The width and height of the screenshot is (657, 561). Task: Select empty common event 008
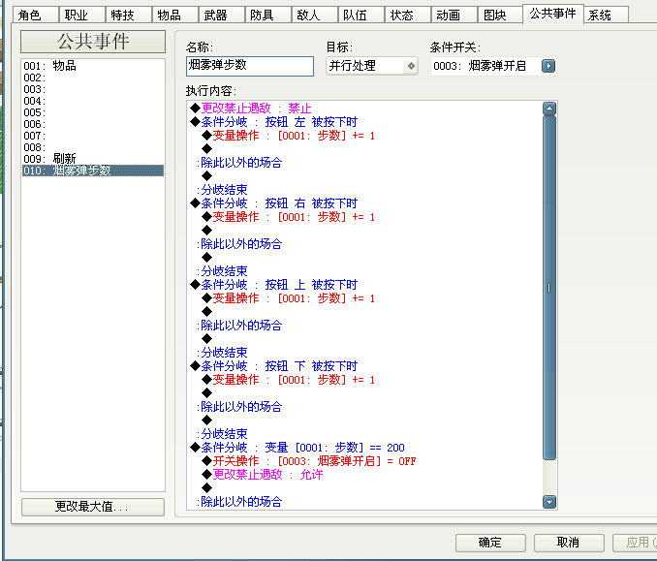(x=93, y=147)
